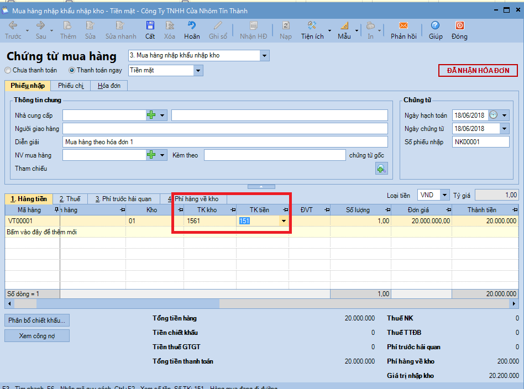Click the Diễn giải description field
Image resolution: width=524 pixels, height=389 pixels.
click(x=225, y=141)
